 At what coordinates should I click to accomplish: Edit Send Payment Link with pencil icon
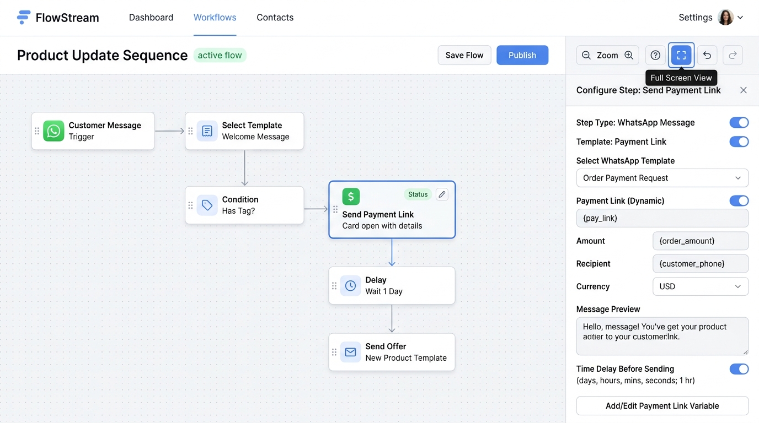442,194
